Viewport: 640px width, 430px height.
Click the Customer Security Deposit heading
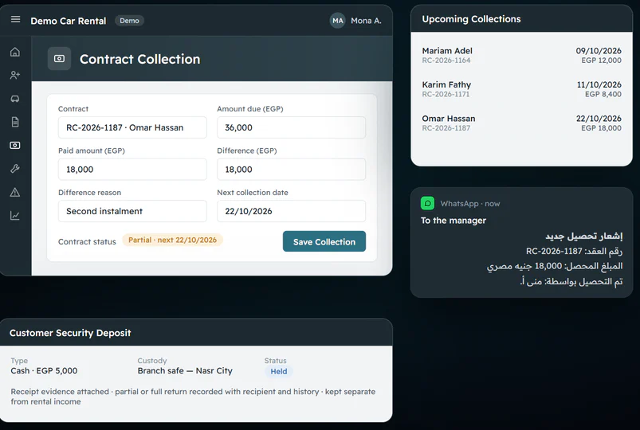point(70,333)
